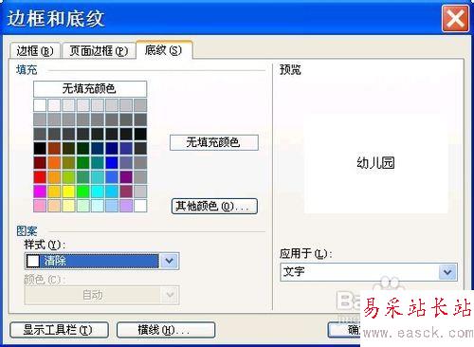The height and width of the screenshot is (347, 474).
Task: Select the peach/tan pastel swatch
Action: [x=54, y=206]
